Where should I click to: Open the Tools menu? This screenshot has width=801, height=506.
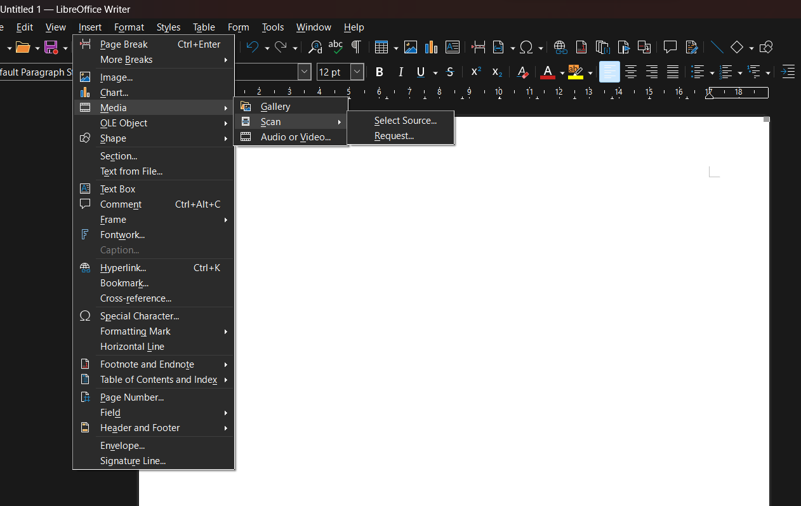coord(273,27)
